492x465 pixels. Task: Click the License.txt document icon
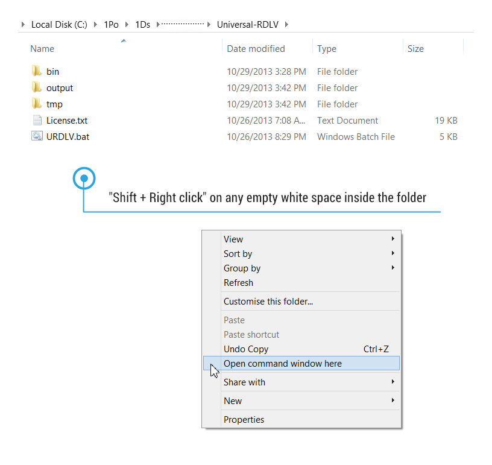[37, 120]
